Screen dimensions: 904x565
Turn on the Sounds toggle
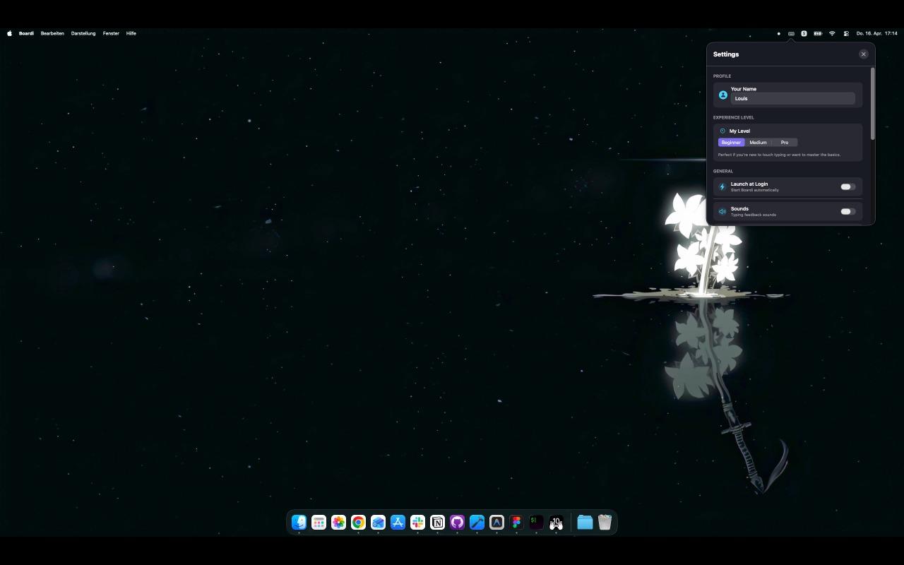[x=847, y=211]
